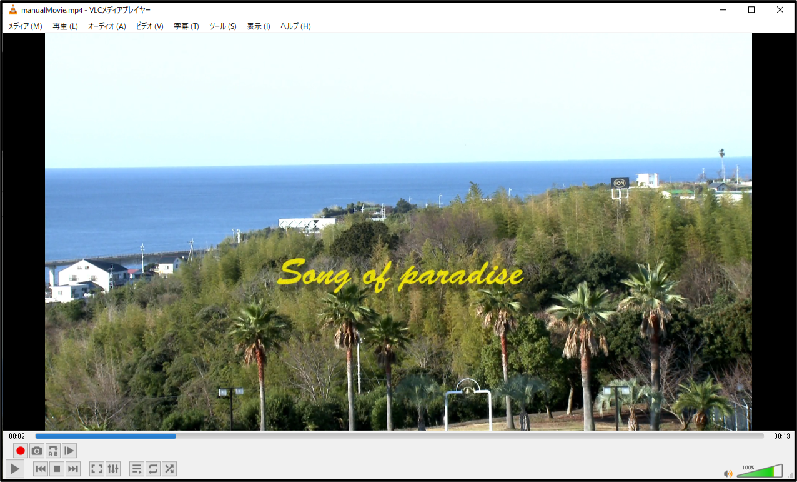
Task: Stop playback with the square Stop button
Action: [57, 469]
